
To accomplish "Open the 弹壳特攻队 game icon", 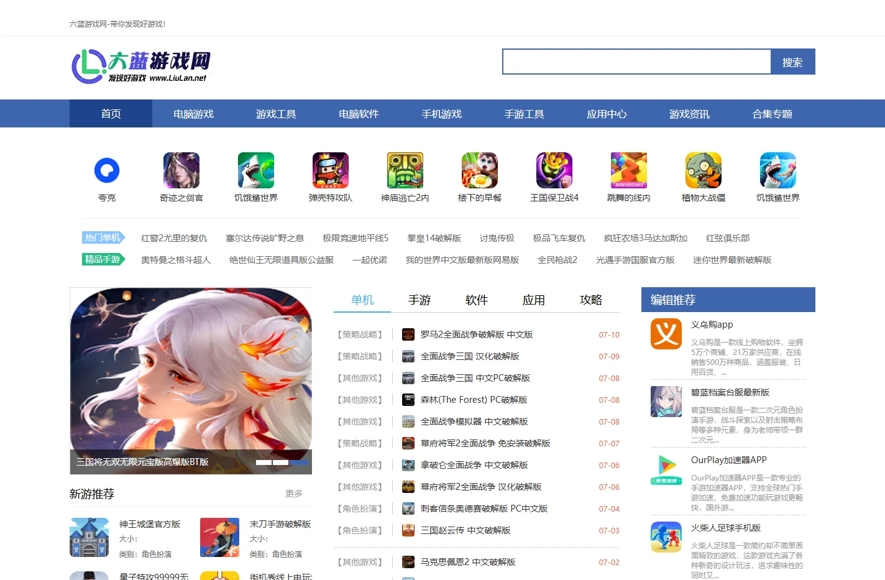I will 331,170.
